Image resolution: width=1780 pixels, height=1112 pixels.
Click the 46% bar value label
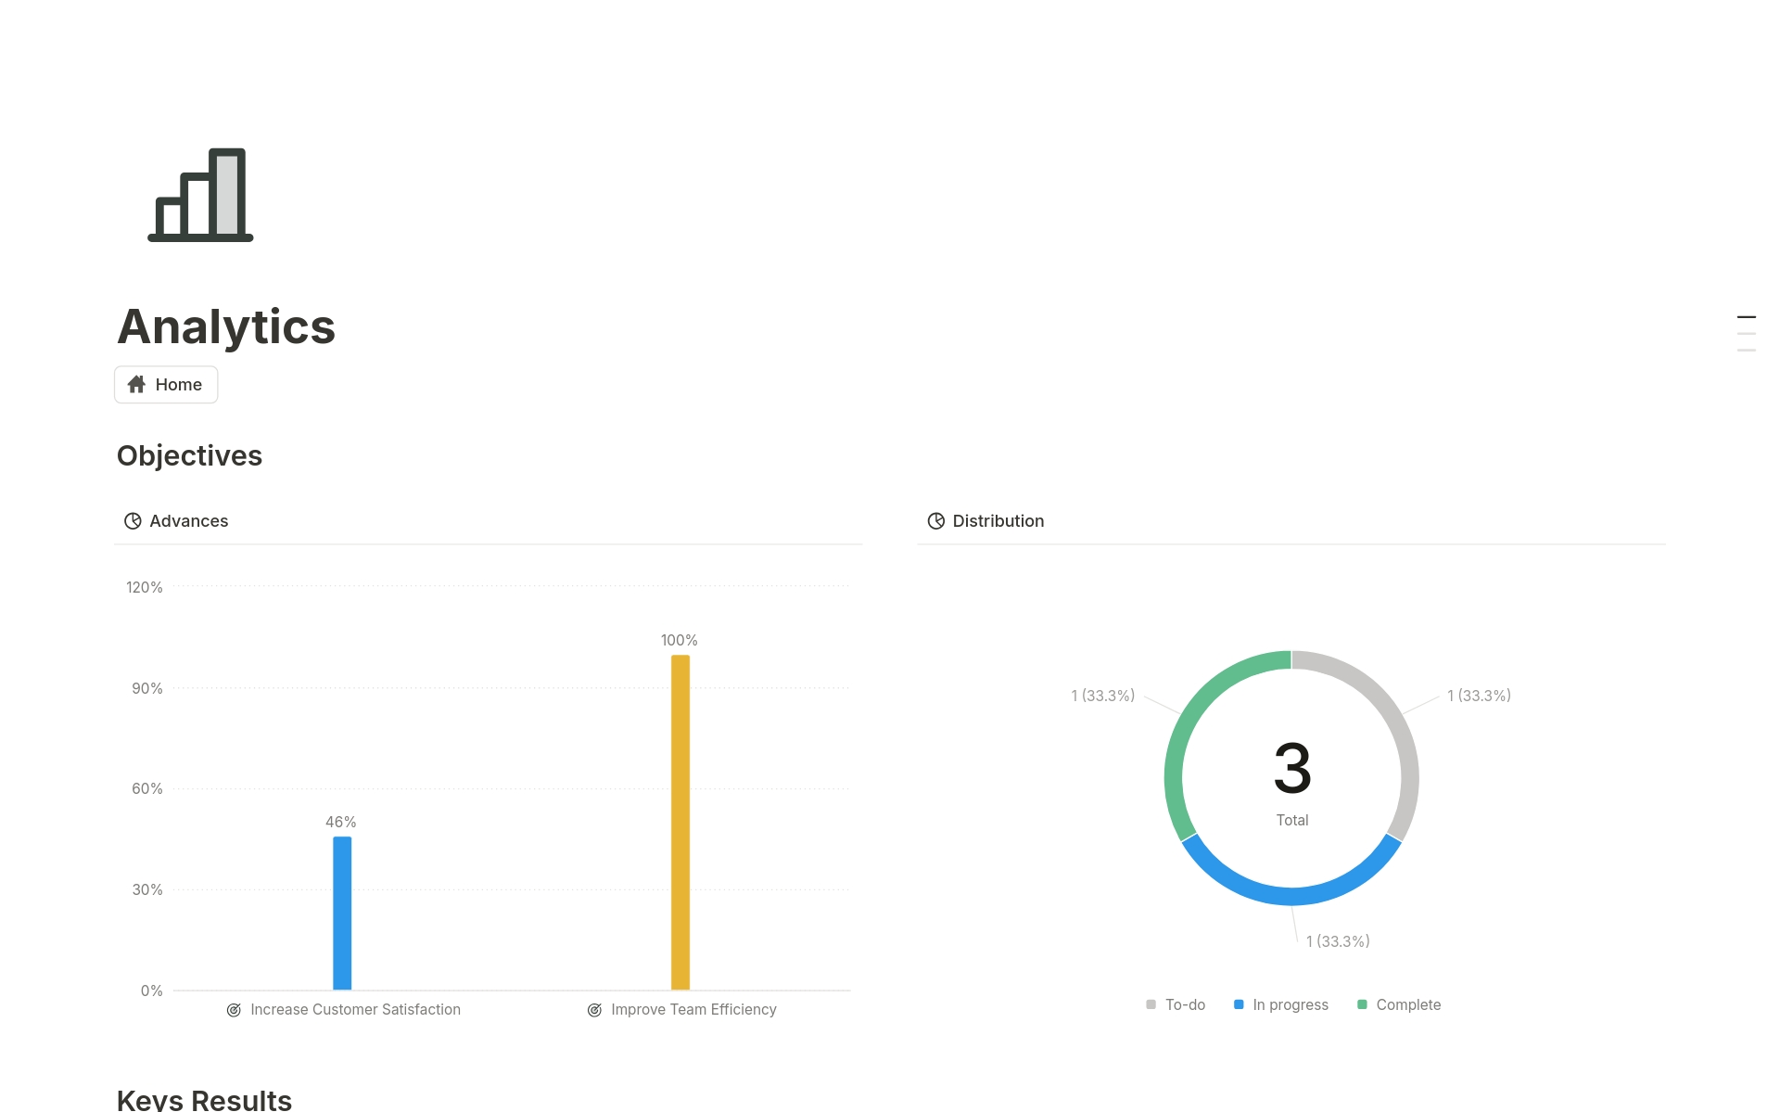click(x=340, y=823)
